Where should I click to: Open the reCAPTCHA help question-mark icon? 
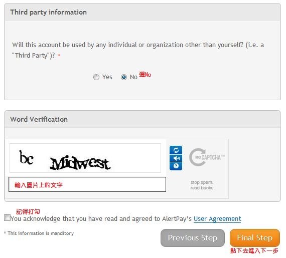point(176,166)
